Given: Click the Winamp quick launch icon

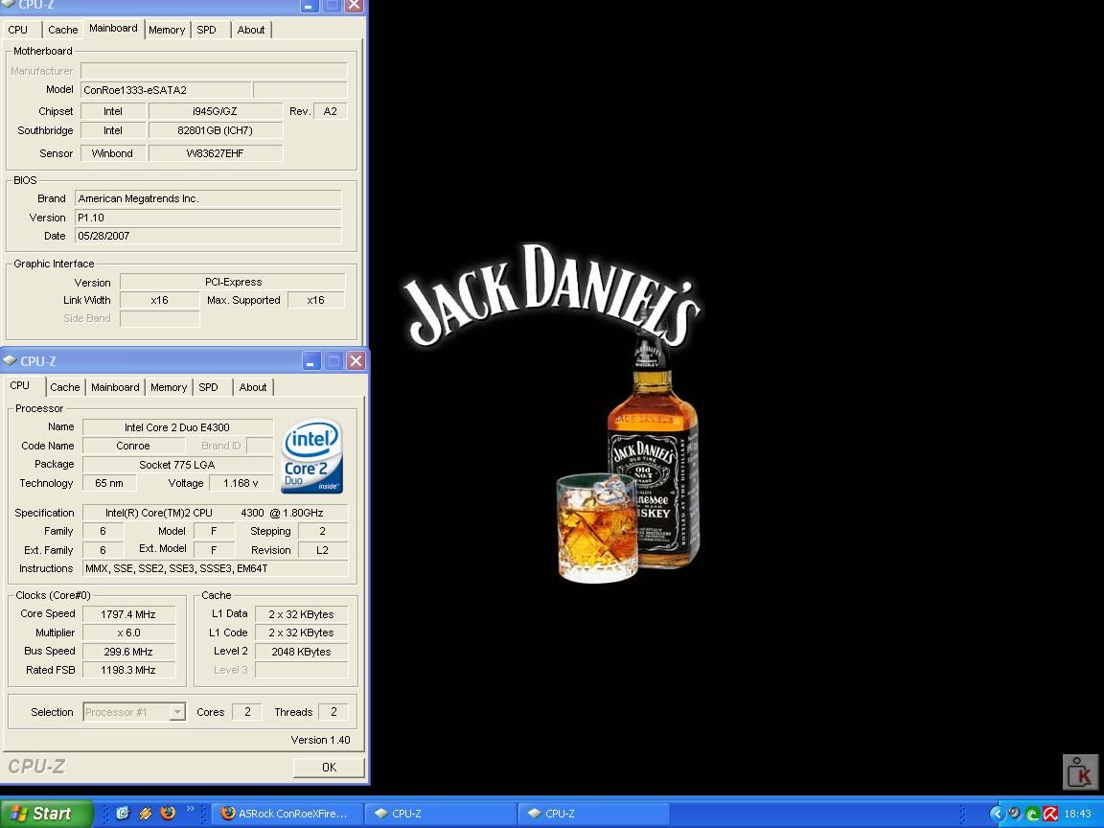Looking at the screenshot, I should click(145, 814).
